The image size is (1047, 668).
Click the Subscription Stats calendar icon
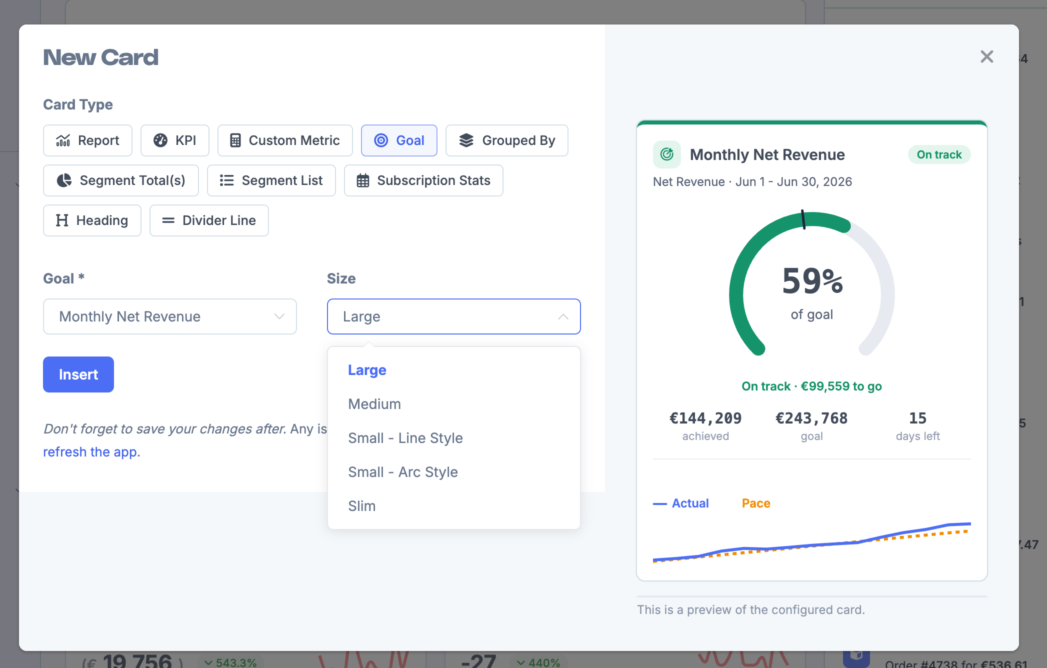click(x=363, y=180)
